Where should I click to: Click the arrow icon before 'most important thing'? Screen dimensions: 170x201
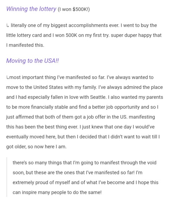click(x=7, y=77)
